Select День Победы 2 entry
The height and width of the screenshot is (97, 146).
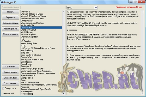tap(41, 76)
